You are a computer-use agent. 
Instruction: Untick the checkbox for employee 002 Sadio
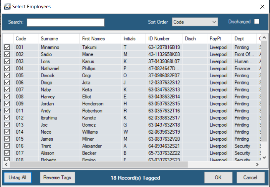click(x=7, y=54)
